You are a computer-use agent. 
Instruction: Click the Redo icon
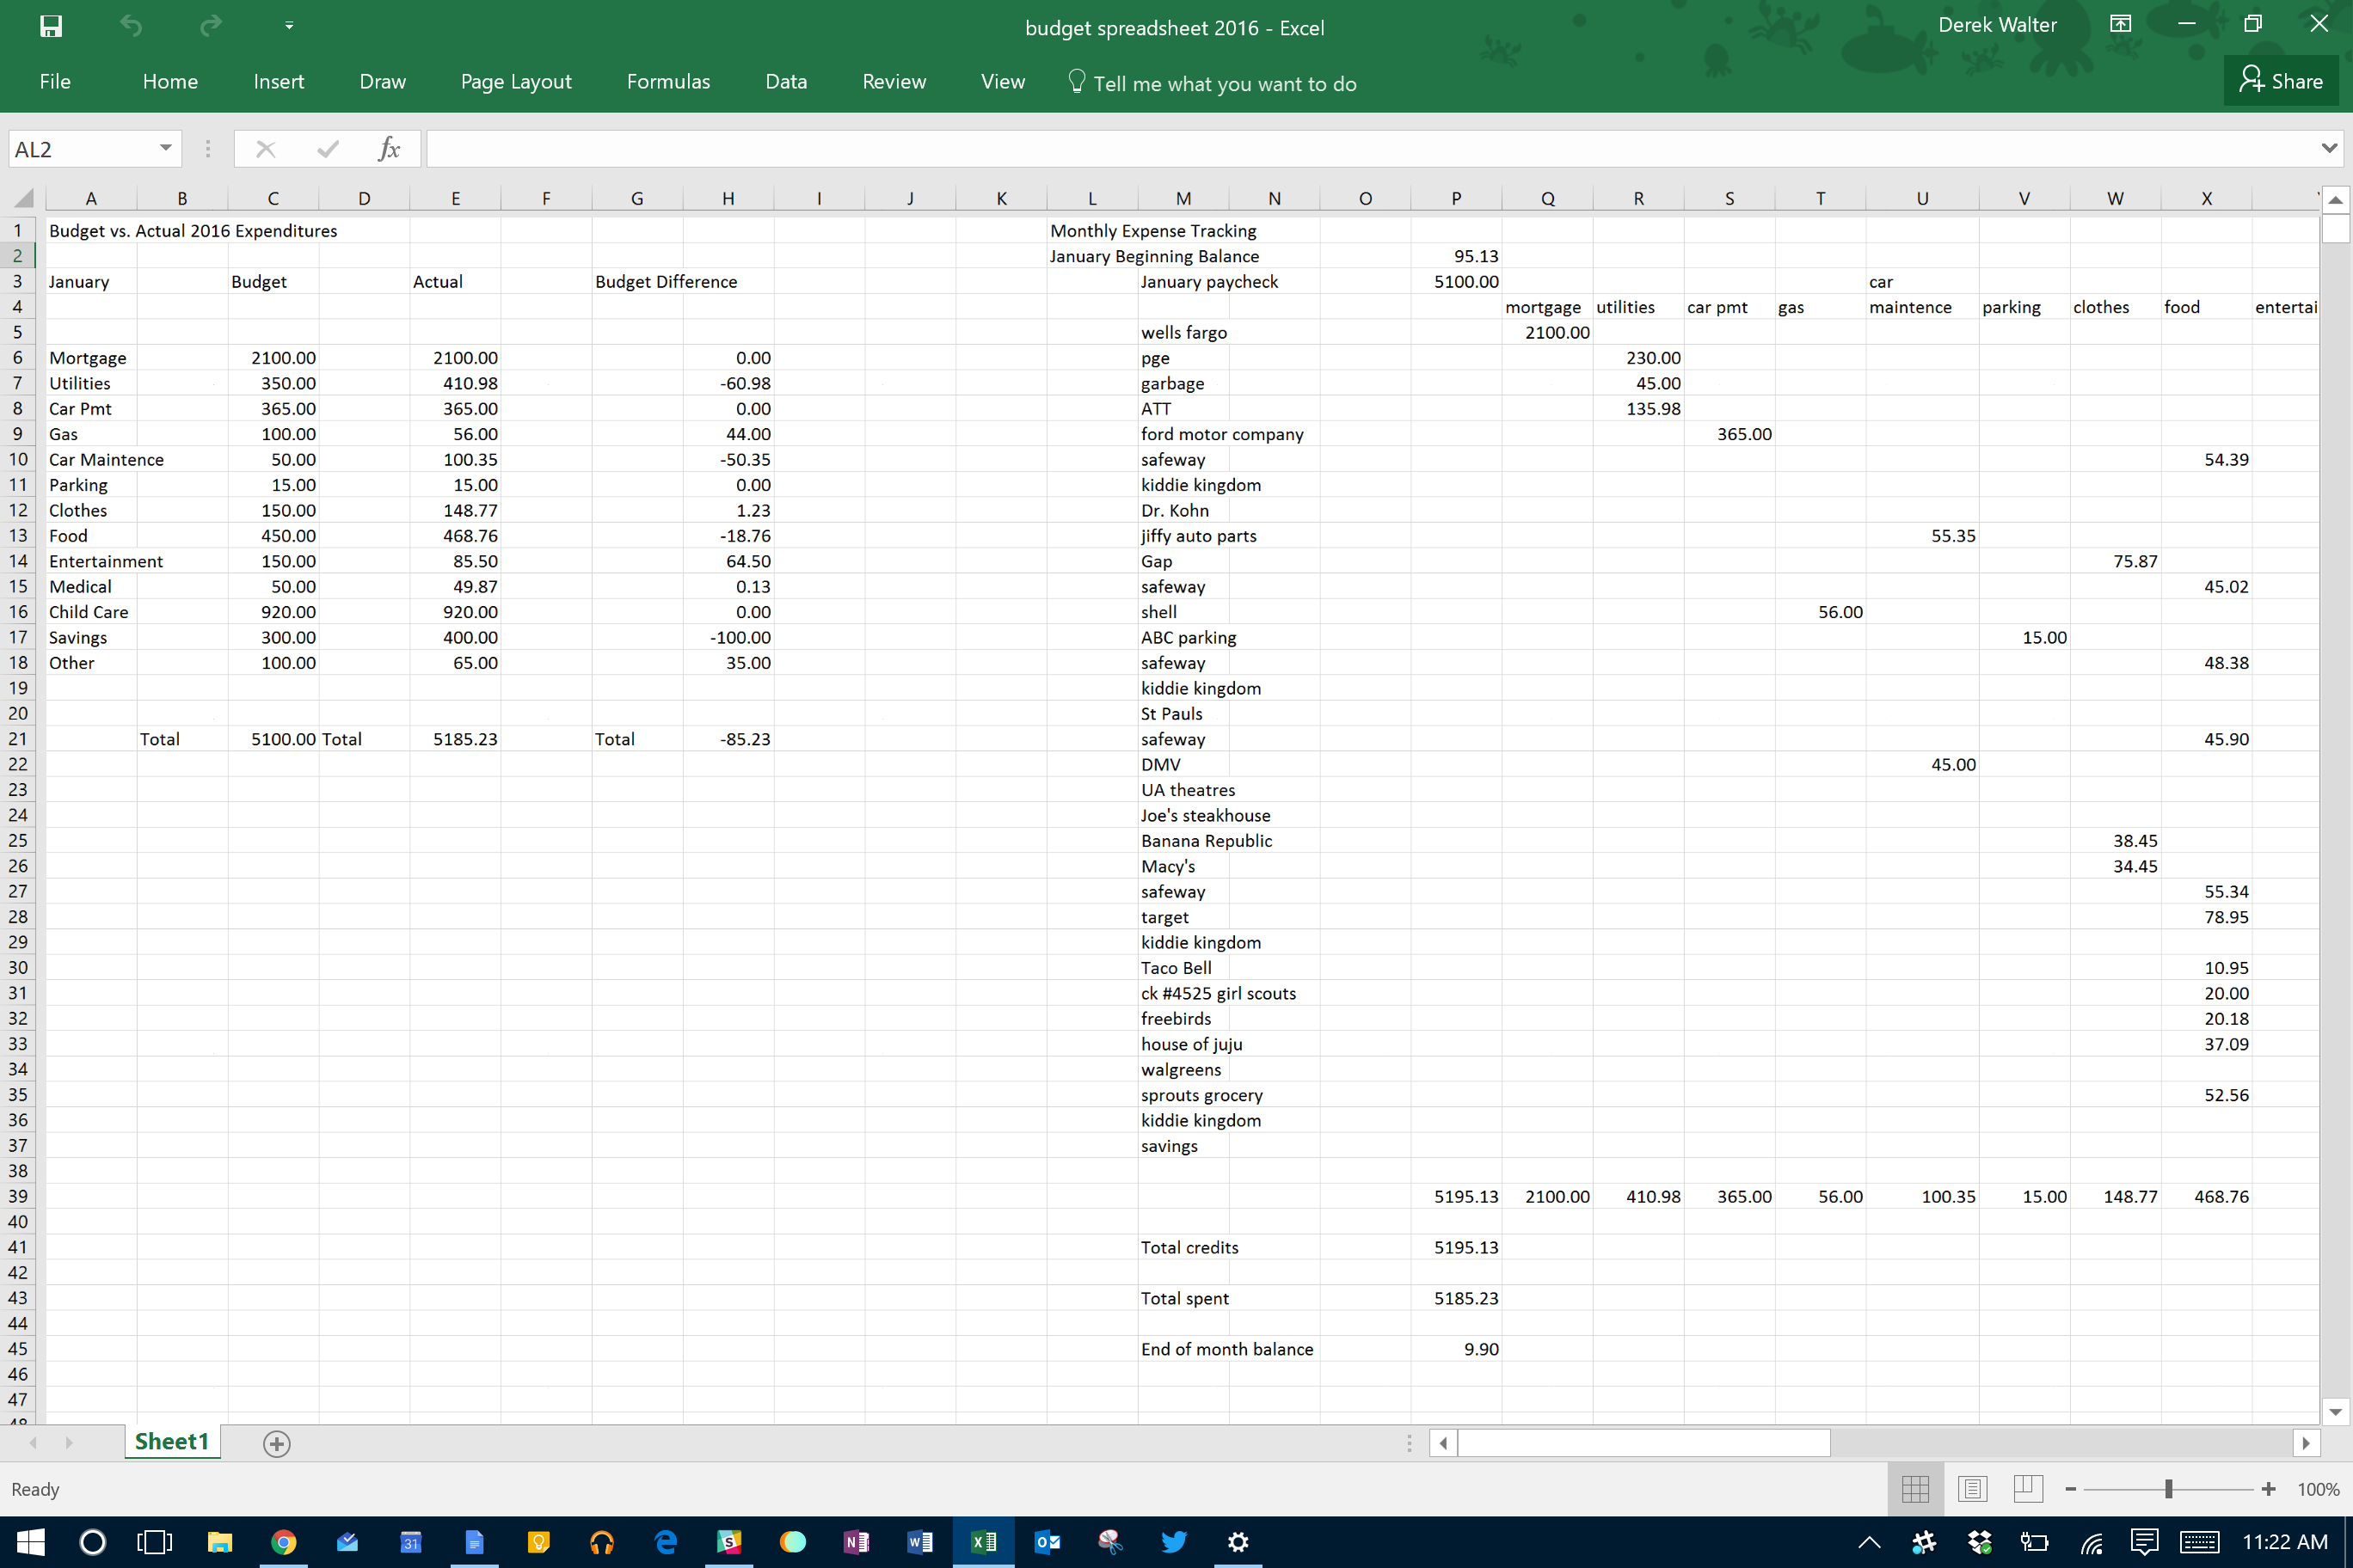point(209,25)
